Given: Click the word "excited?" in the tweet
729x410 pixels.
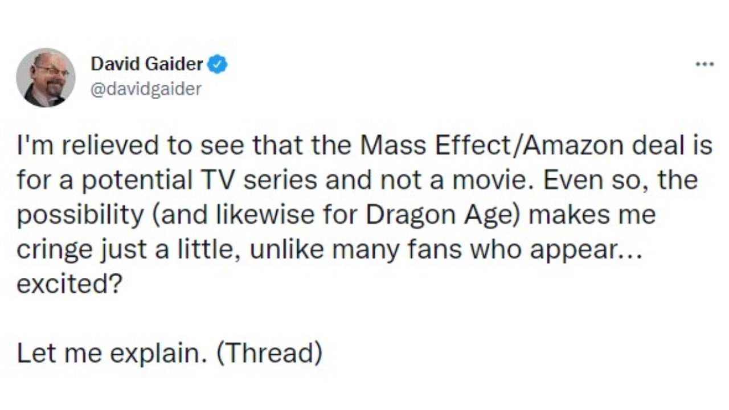Looking at the screenshot, I should tap(69, 284).
